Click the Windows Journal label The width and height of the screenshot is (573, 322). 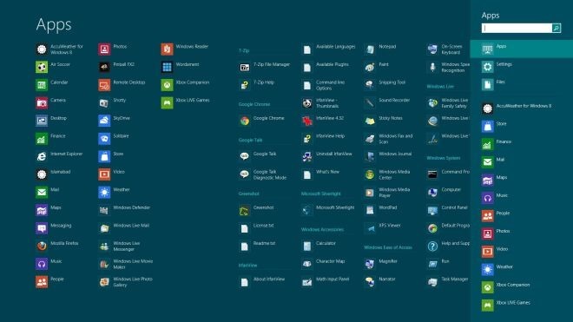click(395, 154)
